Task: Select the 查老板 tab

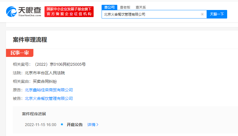Action: (x=124, y=7)
